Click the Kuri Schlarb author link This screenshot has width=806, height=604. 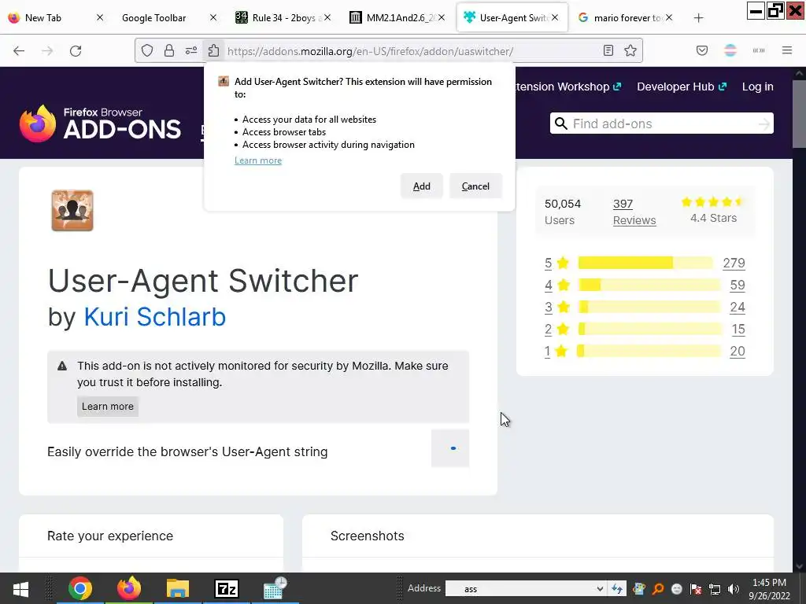pyautogui.click(x=155, y=316)
